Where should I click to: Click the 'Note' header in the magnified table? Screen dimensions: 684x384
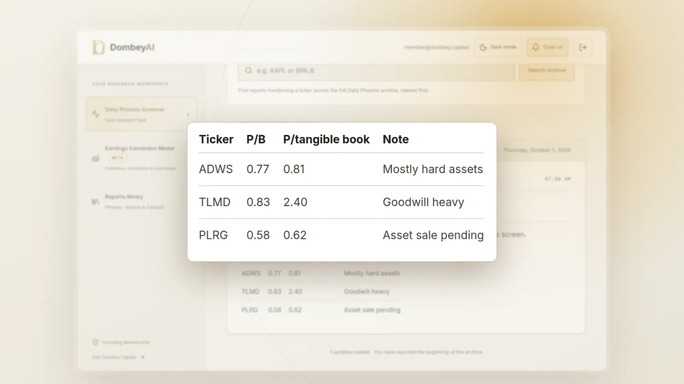(x=396, y=140)
